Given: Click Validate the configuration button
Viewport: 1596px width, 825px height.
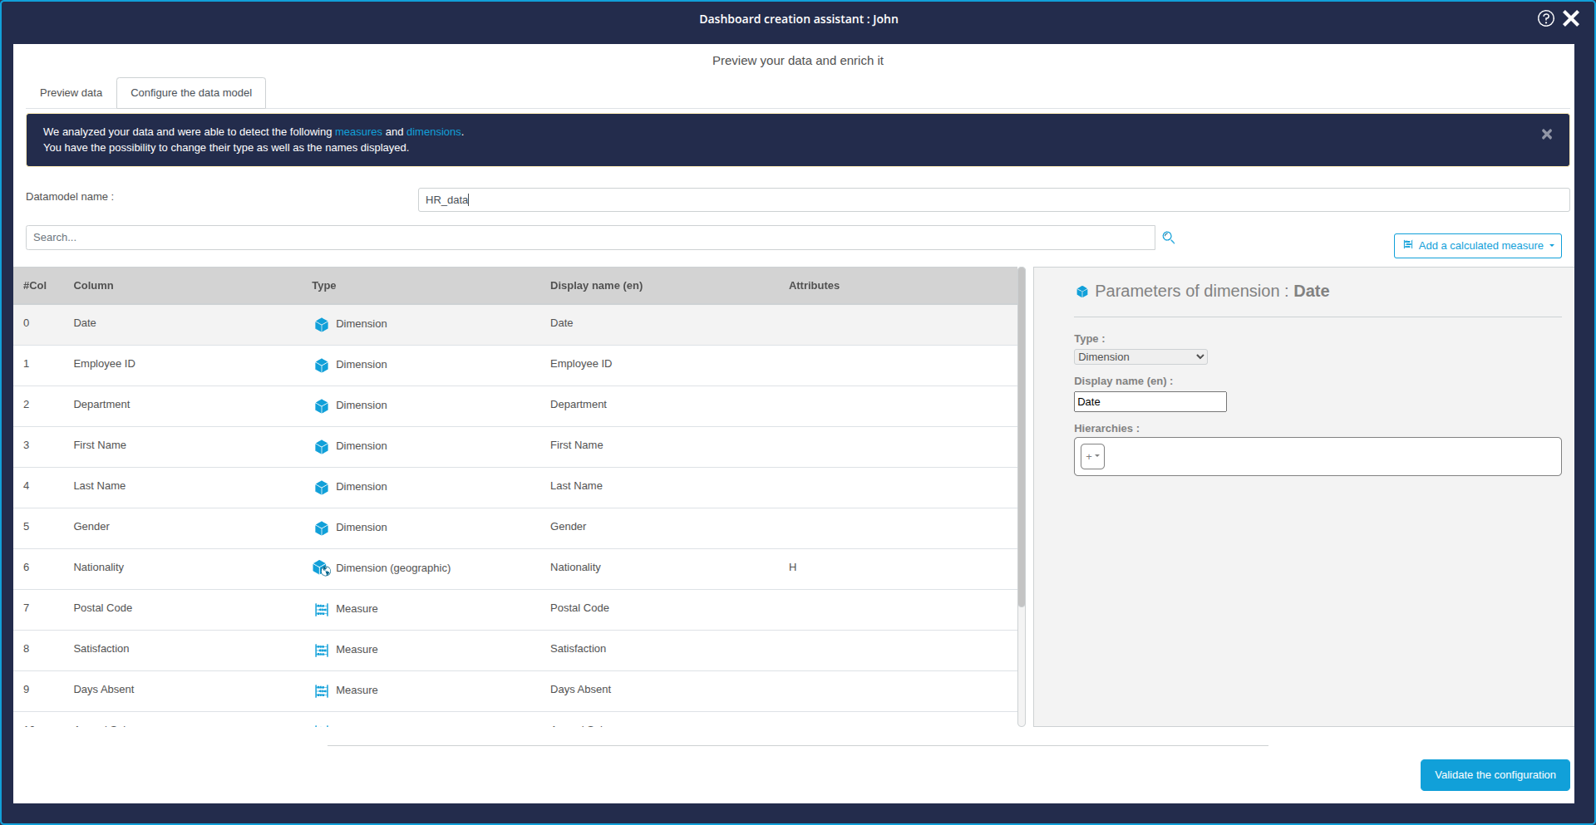Looking at the screenshot, I should pos(1495,775).
